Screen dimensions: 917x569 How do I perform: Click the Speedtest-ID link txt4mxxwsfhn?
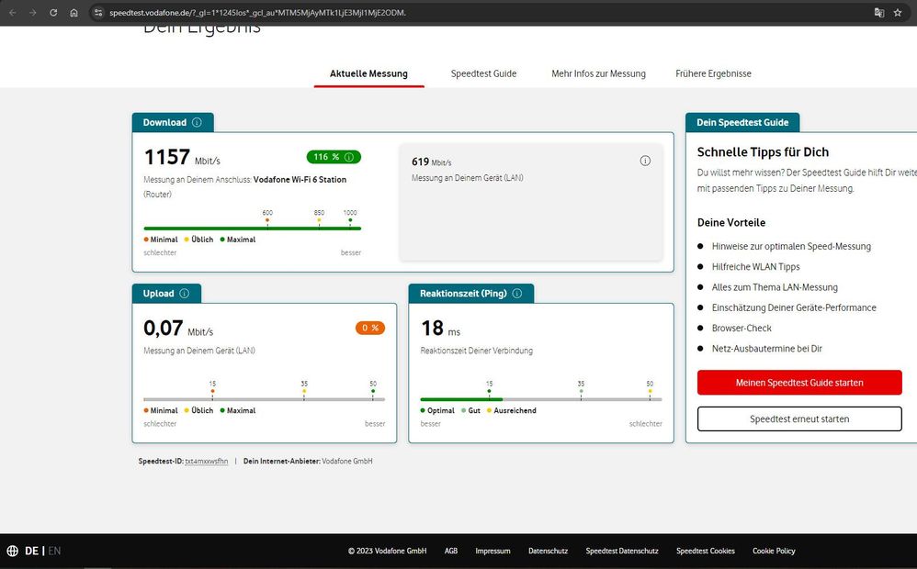tap(207, 461)
